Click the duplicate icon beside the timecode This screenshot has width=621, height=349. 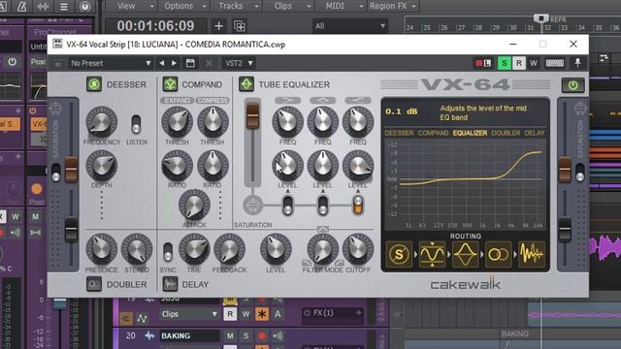240,26
